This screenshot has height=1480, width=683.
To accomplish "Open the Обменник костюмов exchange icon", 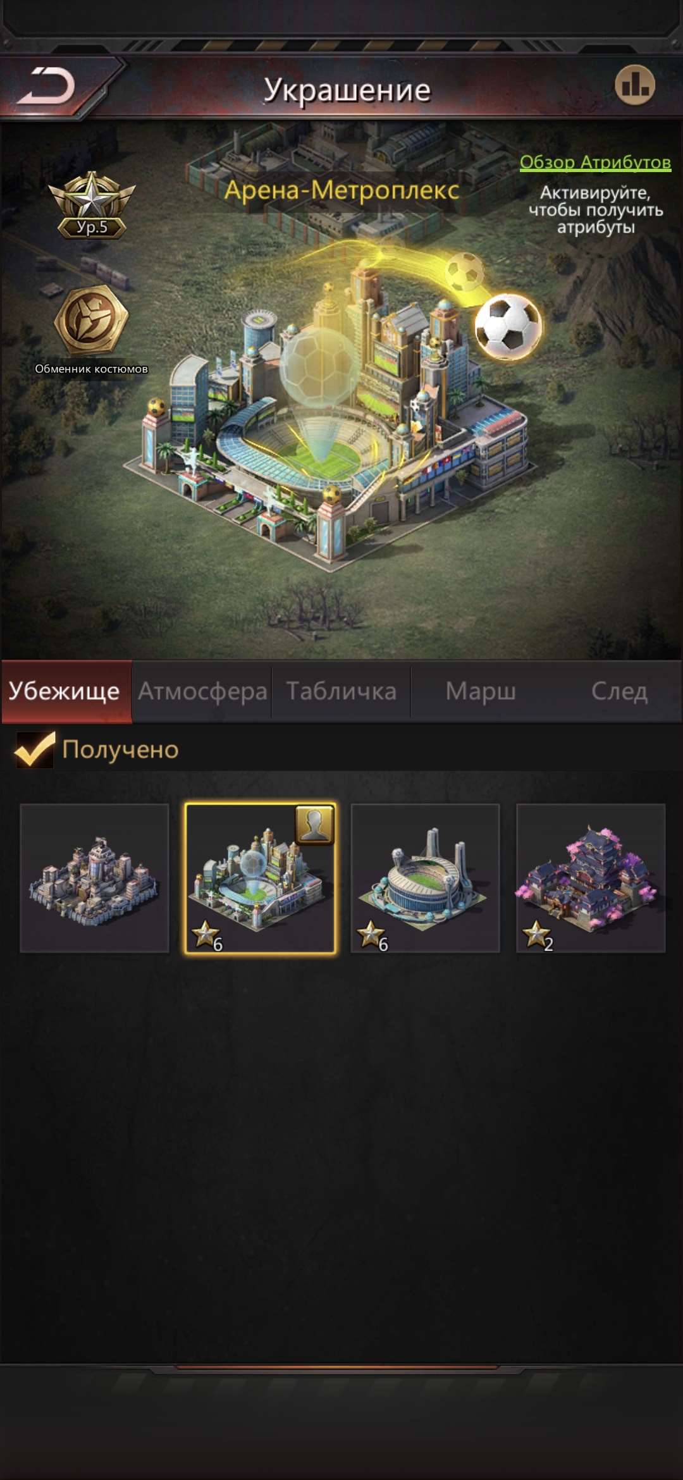I will pos(92,320).
